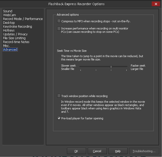Select the Advanced category
The width and height of the screenshot is (162, 157).
coord(10,49)
